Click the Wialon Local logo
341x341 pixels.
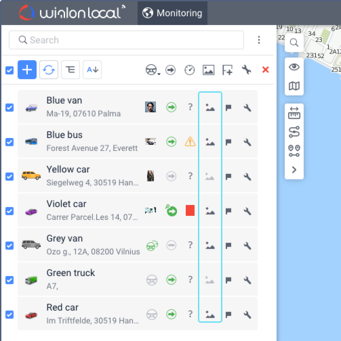[x=72, y=13]
